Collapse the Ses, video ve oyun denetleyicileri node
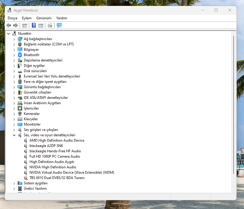Viewport: 244px width, 209px height. tap(14, 135)
